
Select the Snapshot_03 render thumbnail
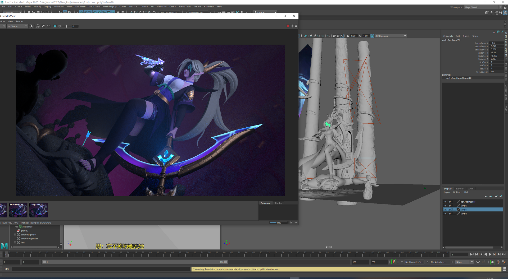pyautogui.click(x=38, y=210)
